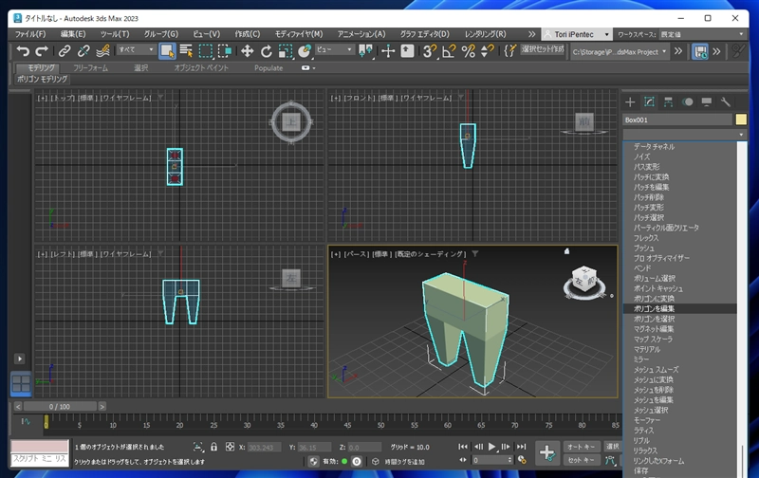The width and height of the screenshot is (759, 478).
Task: Open the ファイル(F) menu
Action: (30, 34)
